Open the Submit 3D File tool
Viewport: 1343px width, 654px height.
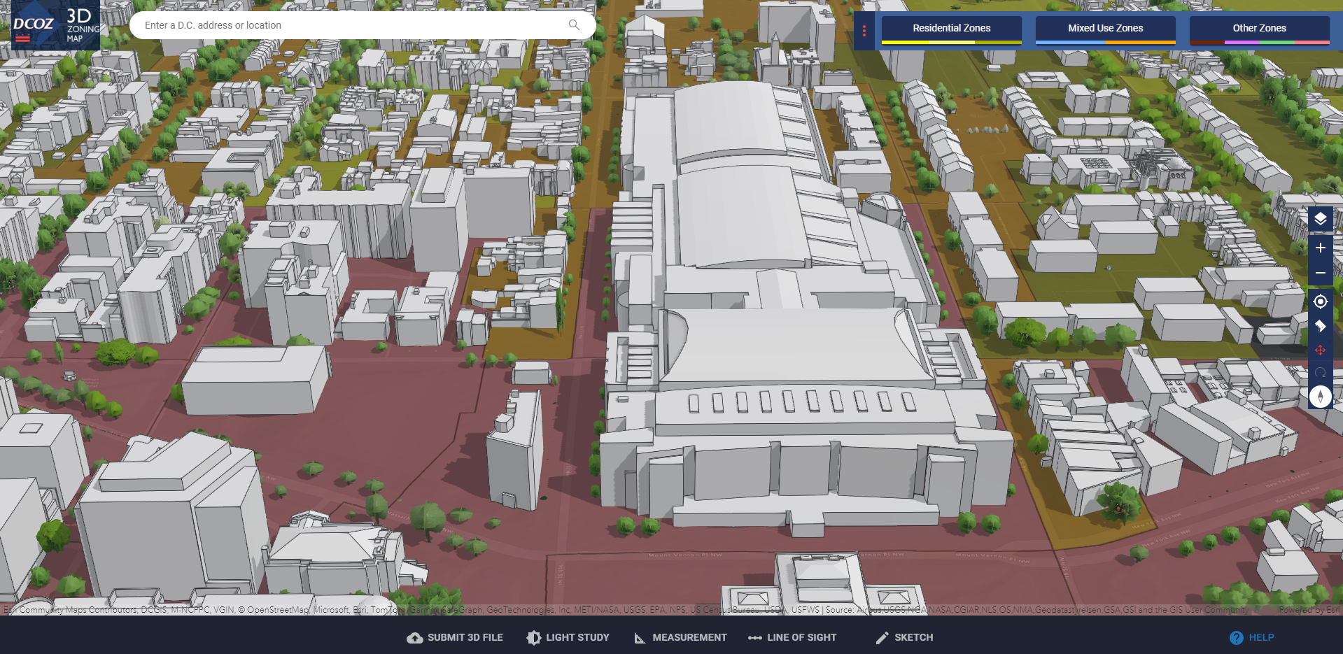[x=455, y=637]
